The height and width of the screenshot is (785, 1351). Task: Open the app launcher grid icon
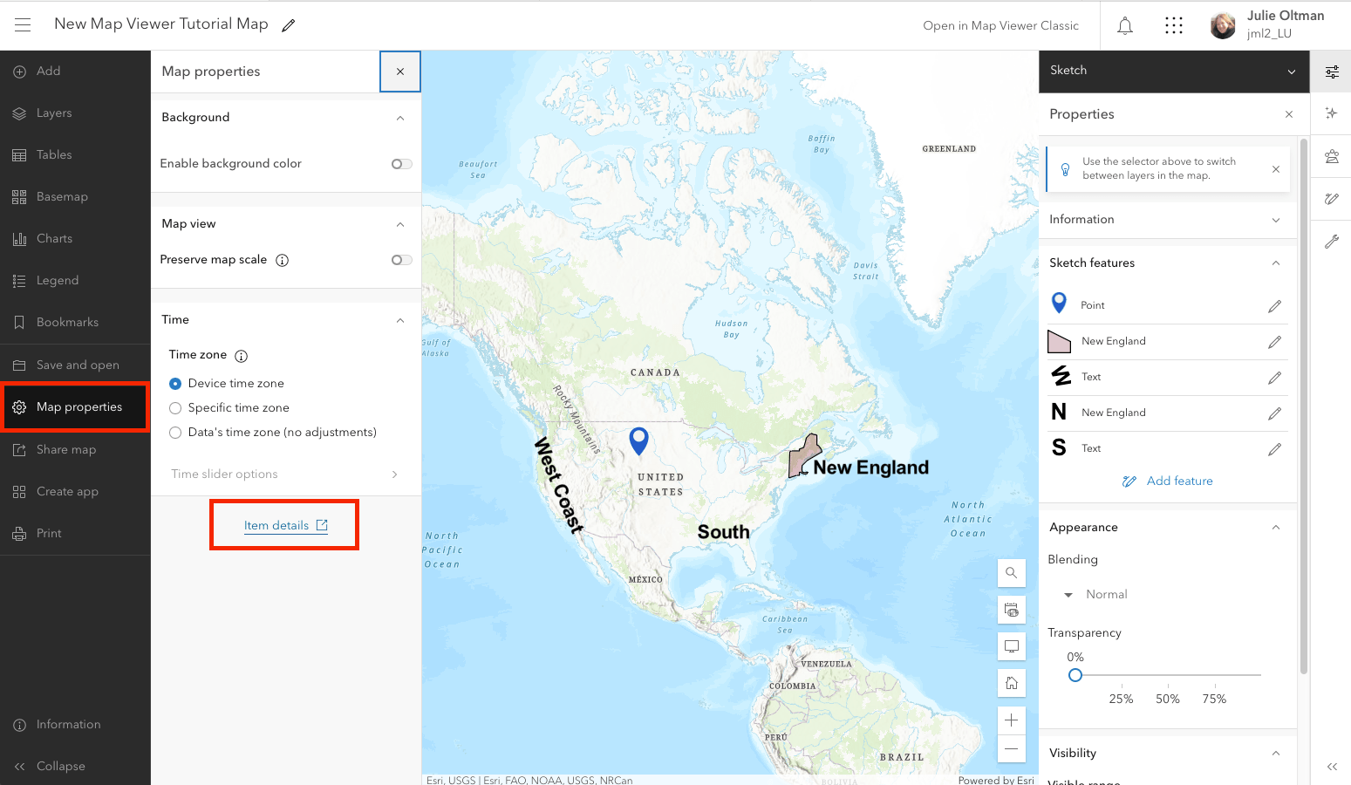click(x=1174, y=26)
